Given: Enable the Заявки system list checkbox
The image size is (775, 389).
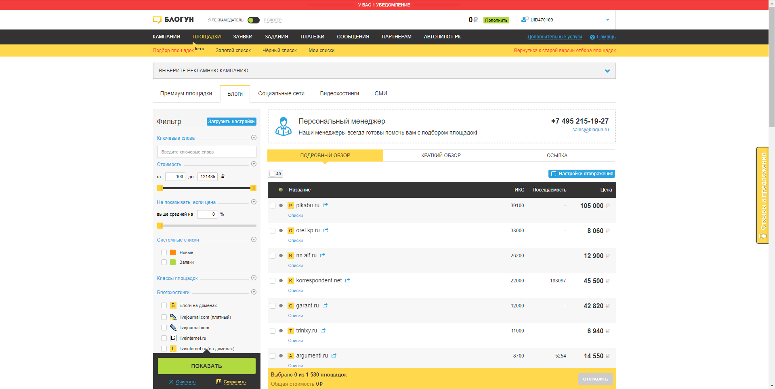Looking at the screenshot, I should [164, 262].
